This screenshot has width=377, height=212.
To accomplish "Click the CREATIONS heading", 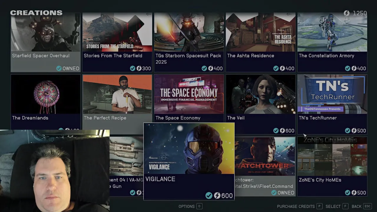I will pyautogui.click(x=36, y=13).
